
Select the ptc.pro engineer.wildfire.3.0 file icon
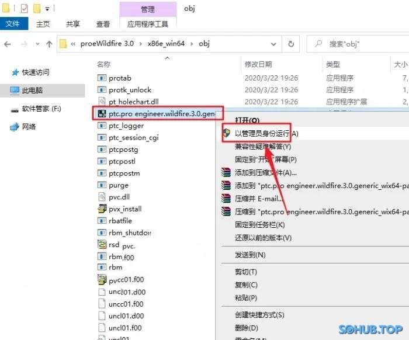coord(102,113)
